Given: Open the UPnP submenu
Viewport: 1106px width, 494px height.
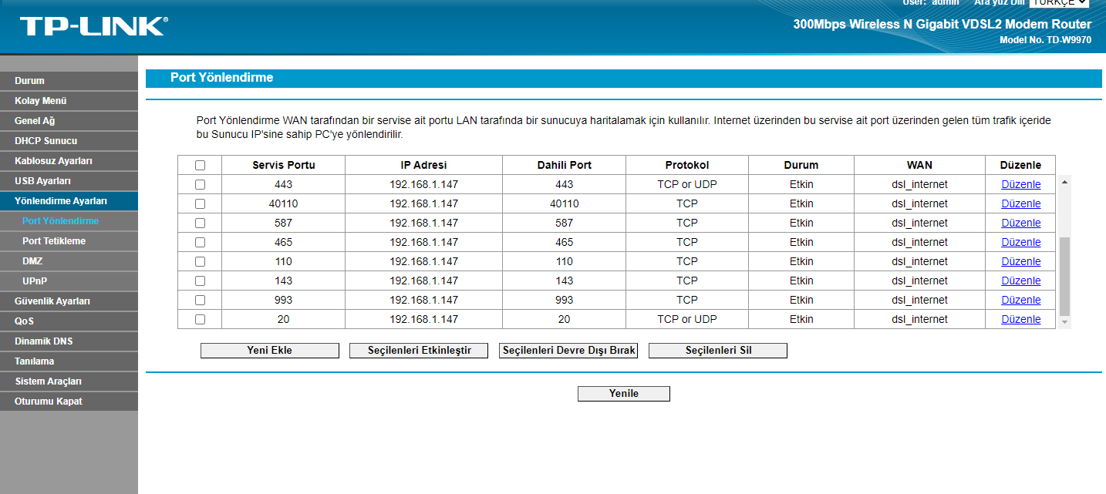Looking at the screenshot, I should [x=69, y=281].
